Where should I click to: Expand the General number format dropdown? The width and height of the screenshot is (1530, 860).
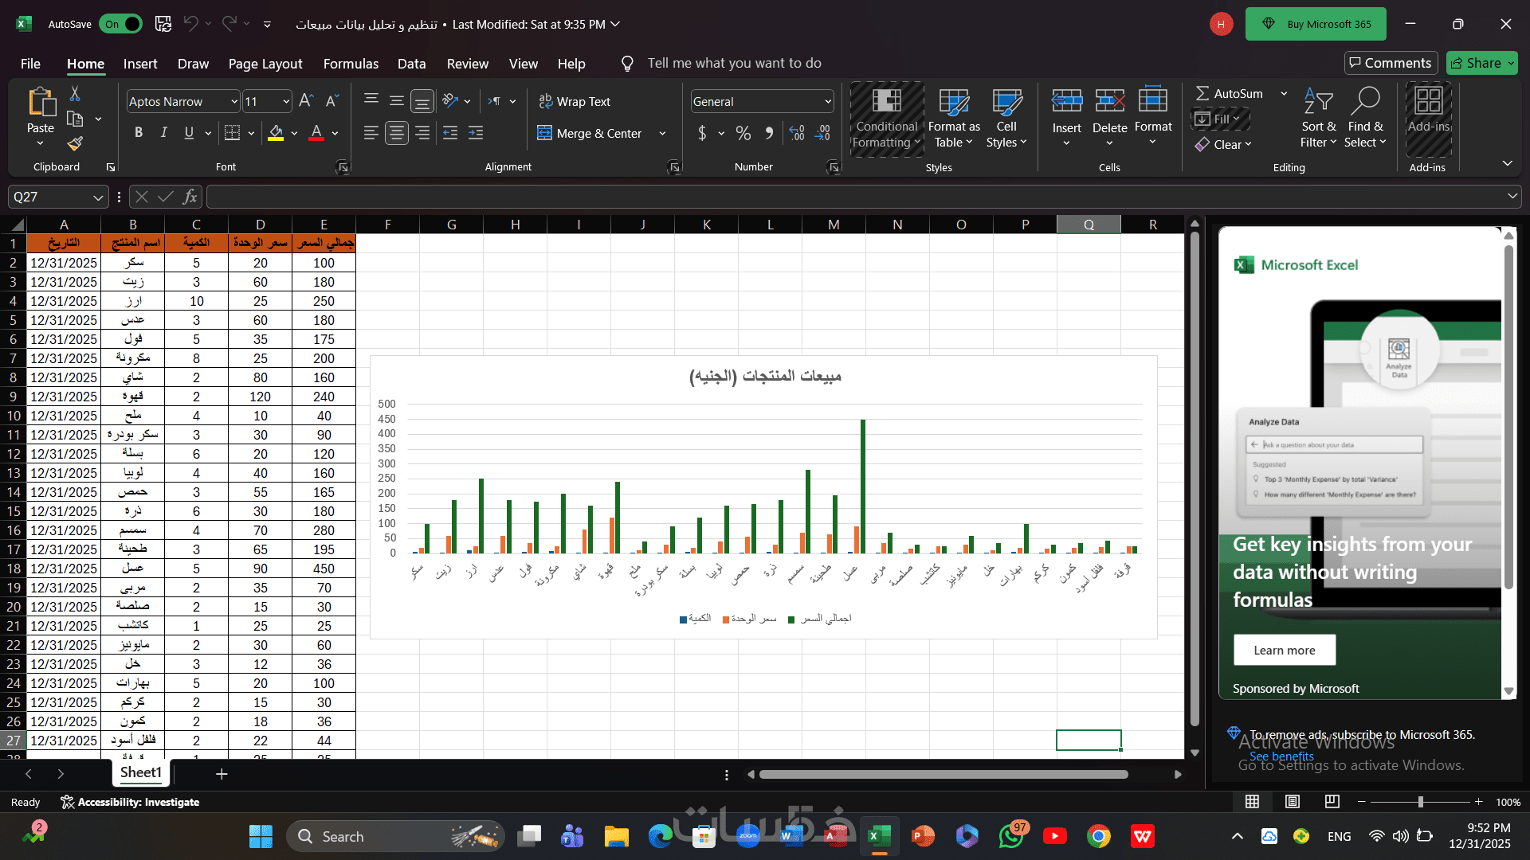click(x=828, y=101)
